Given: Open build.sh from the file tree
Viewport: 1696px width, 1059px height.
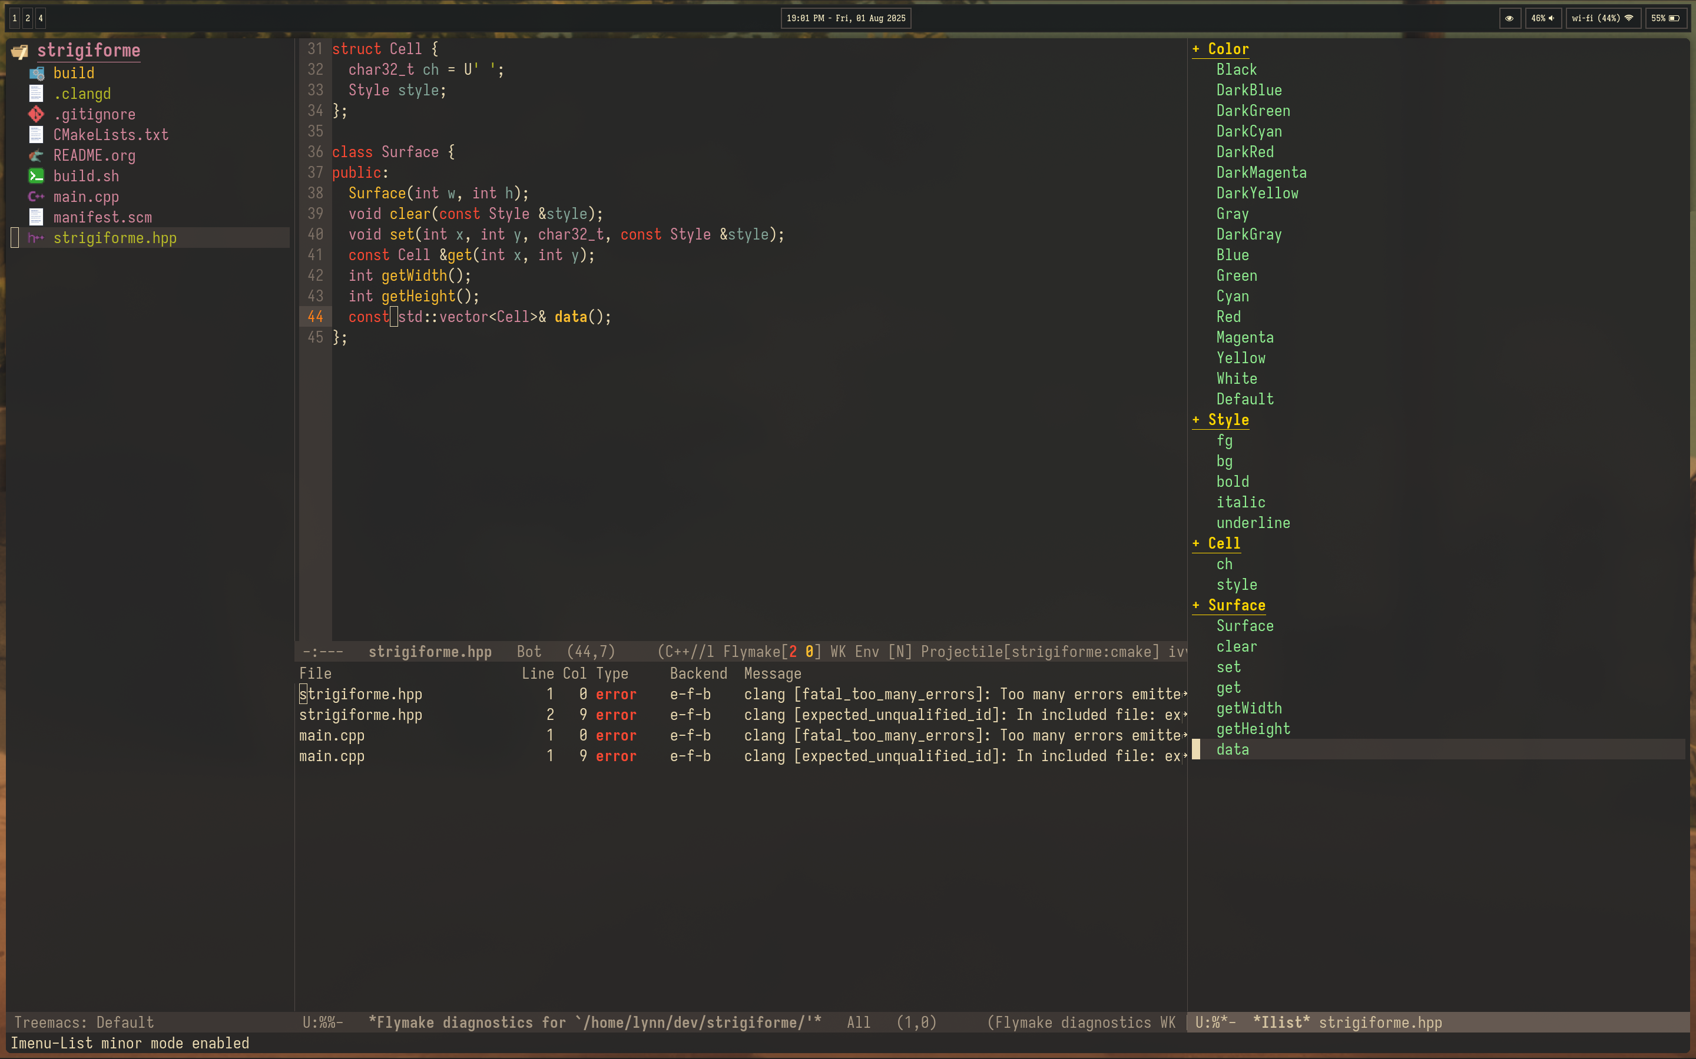Looking at the screenshot, I should 86,176.
